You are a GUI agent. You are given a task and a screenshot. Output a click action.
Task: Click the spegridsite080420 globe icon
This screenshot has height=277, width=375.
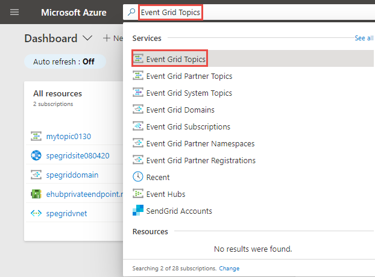pos(36,155)
